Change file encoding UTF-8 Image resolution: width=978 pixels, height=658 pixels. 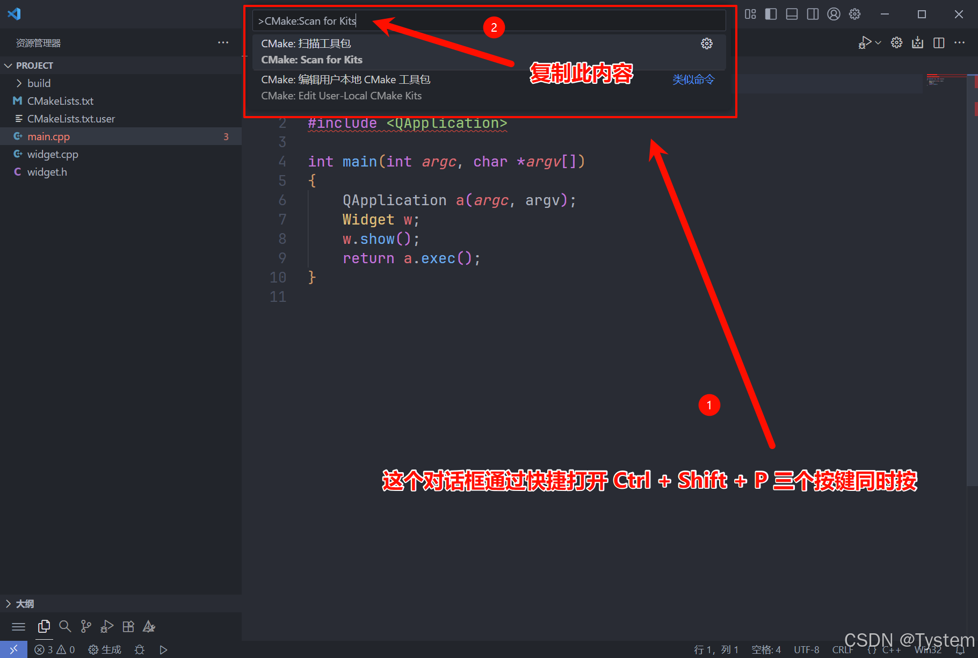coord(807,649)
